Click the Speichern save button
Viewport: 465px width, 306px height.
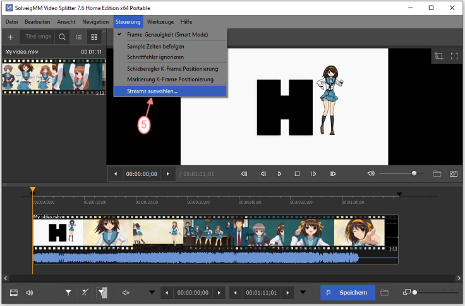[347, 293]
